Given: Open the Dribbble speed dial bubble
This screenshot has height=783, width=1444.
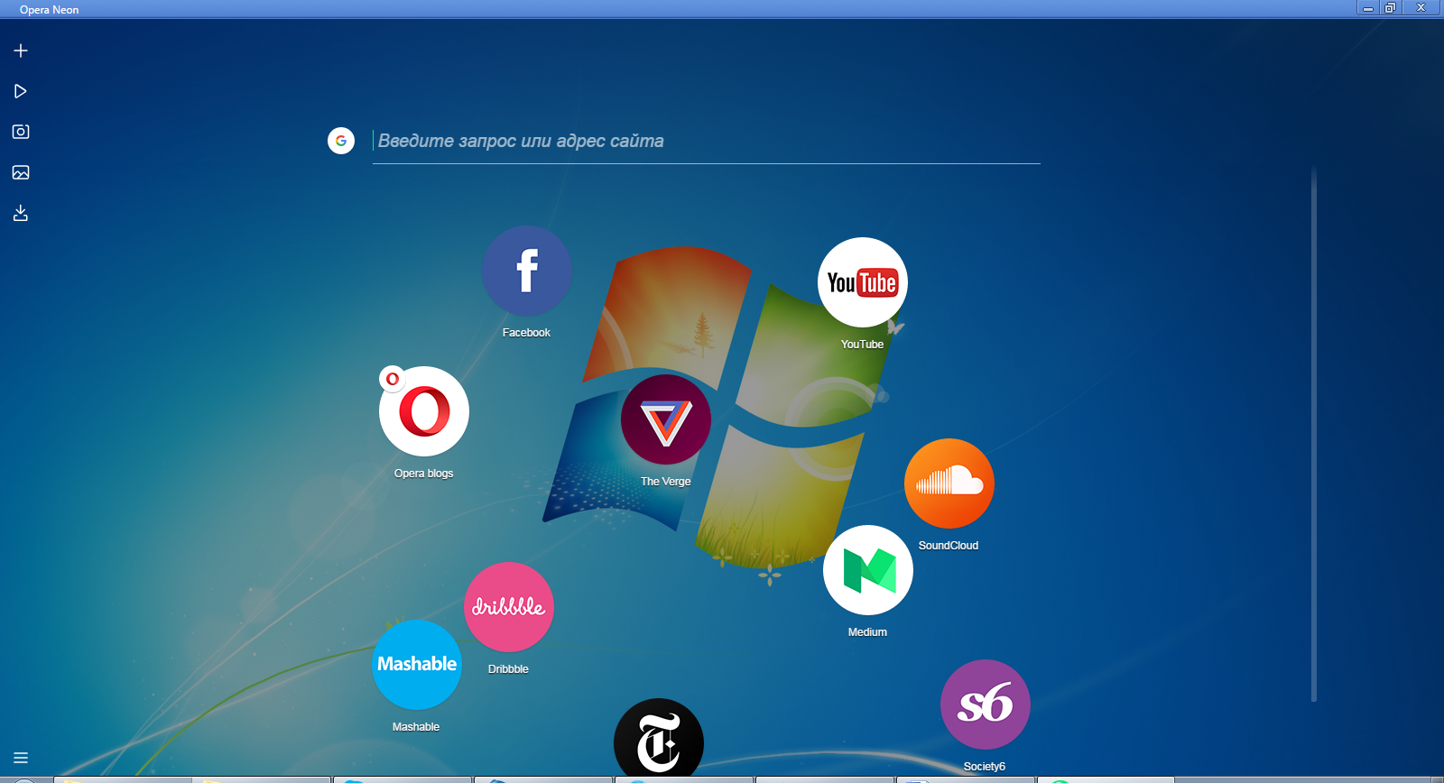Looking at the screenshot, I should click(509, 607).
